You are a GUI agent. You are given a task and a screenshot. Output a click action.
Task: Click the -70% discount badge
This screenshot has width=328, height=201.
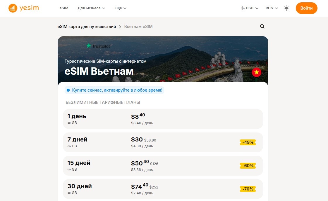coord(248,189)
